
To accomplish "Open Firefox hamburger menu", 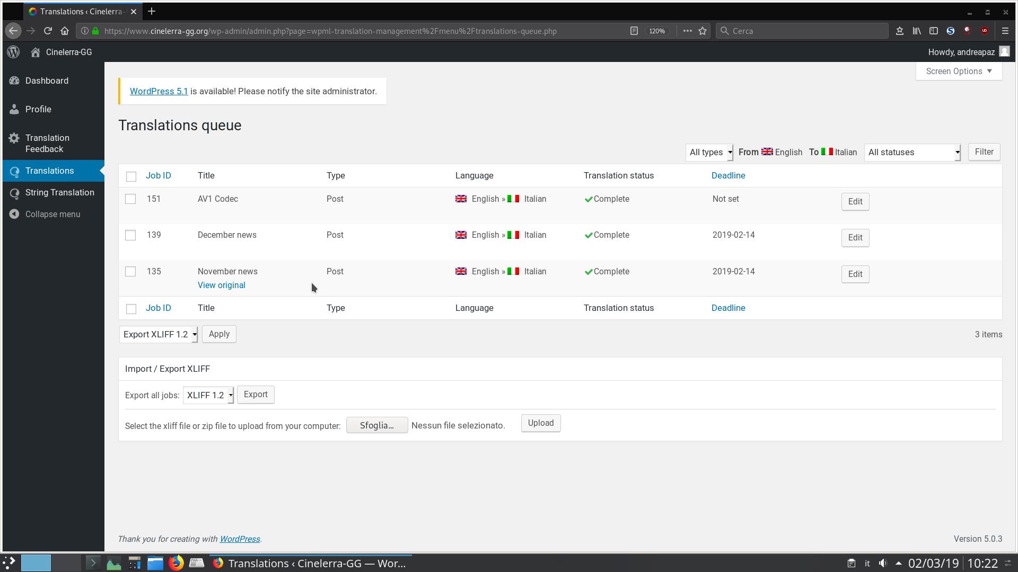I will tap(1005, 31).
